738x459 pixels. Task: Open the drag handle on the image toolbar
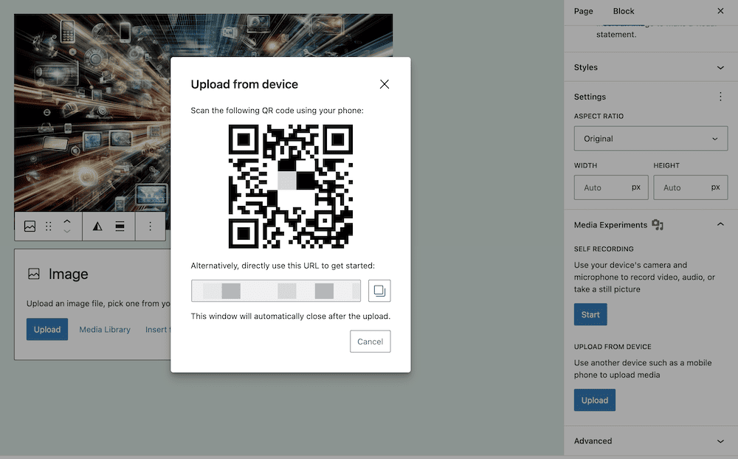(x=47, y=226)
